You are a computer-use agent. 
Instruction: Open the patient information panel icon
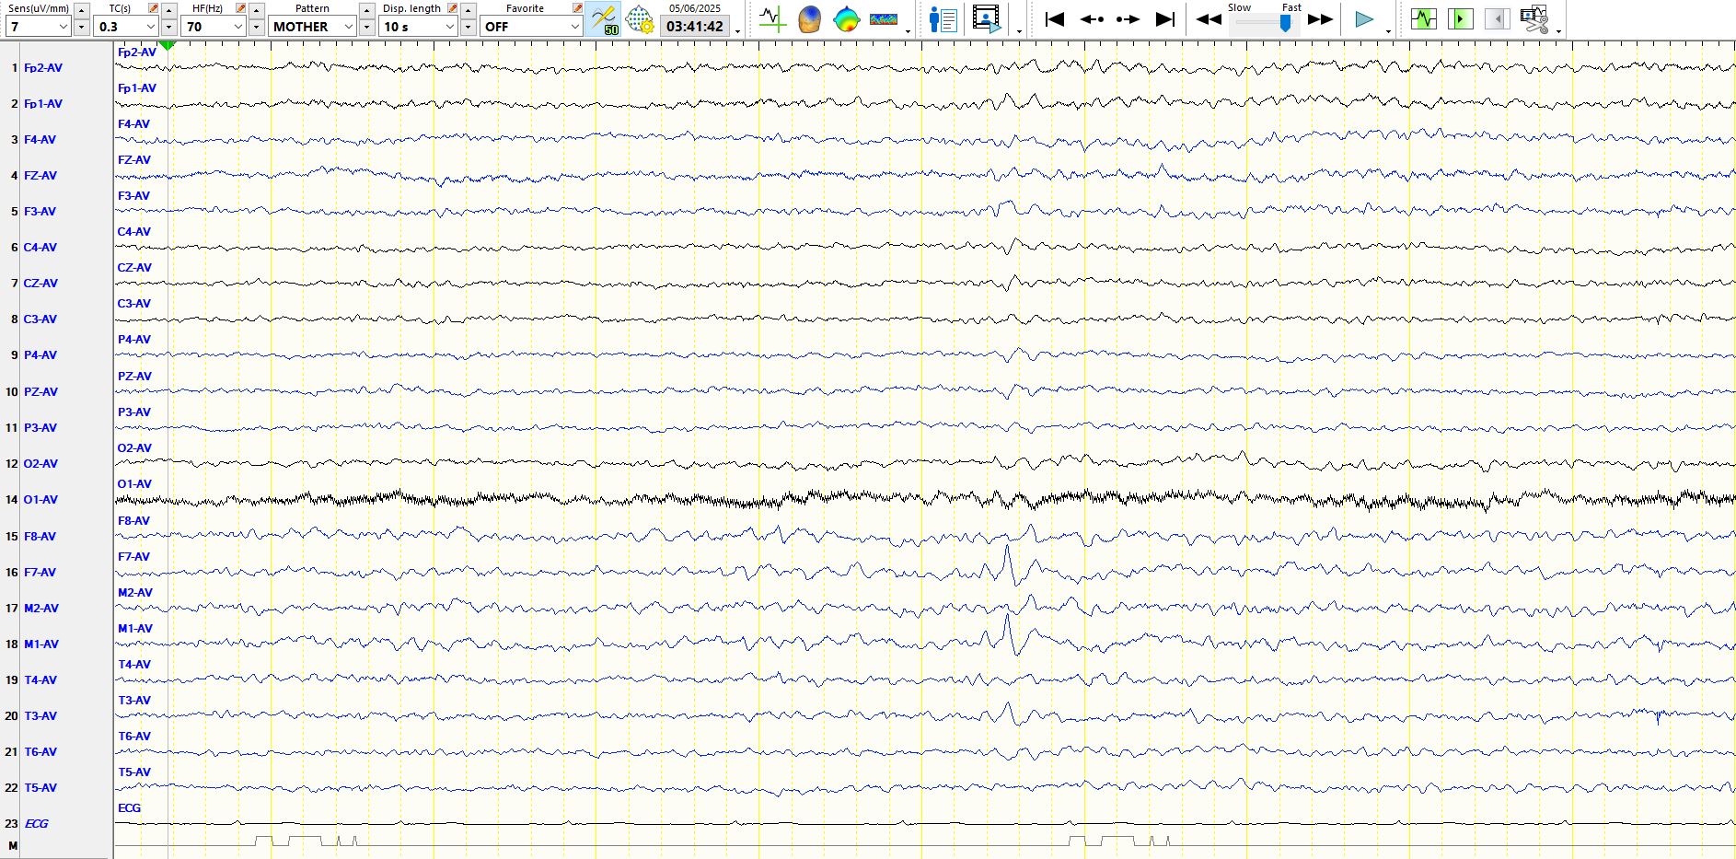[x=943, y=18]
